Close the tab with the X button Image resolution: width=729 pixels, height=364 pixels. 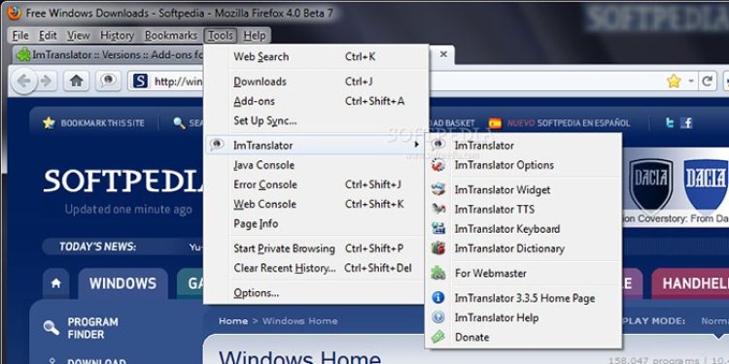click(x=443, y=53)
